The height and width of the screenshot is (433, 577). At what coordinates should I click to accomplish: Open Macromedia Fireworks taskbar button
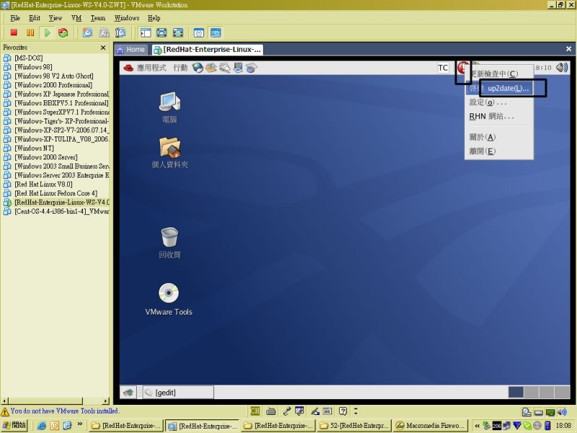pyautogui.click(x=431, y=426)
